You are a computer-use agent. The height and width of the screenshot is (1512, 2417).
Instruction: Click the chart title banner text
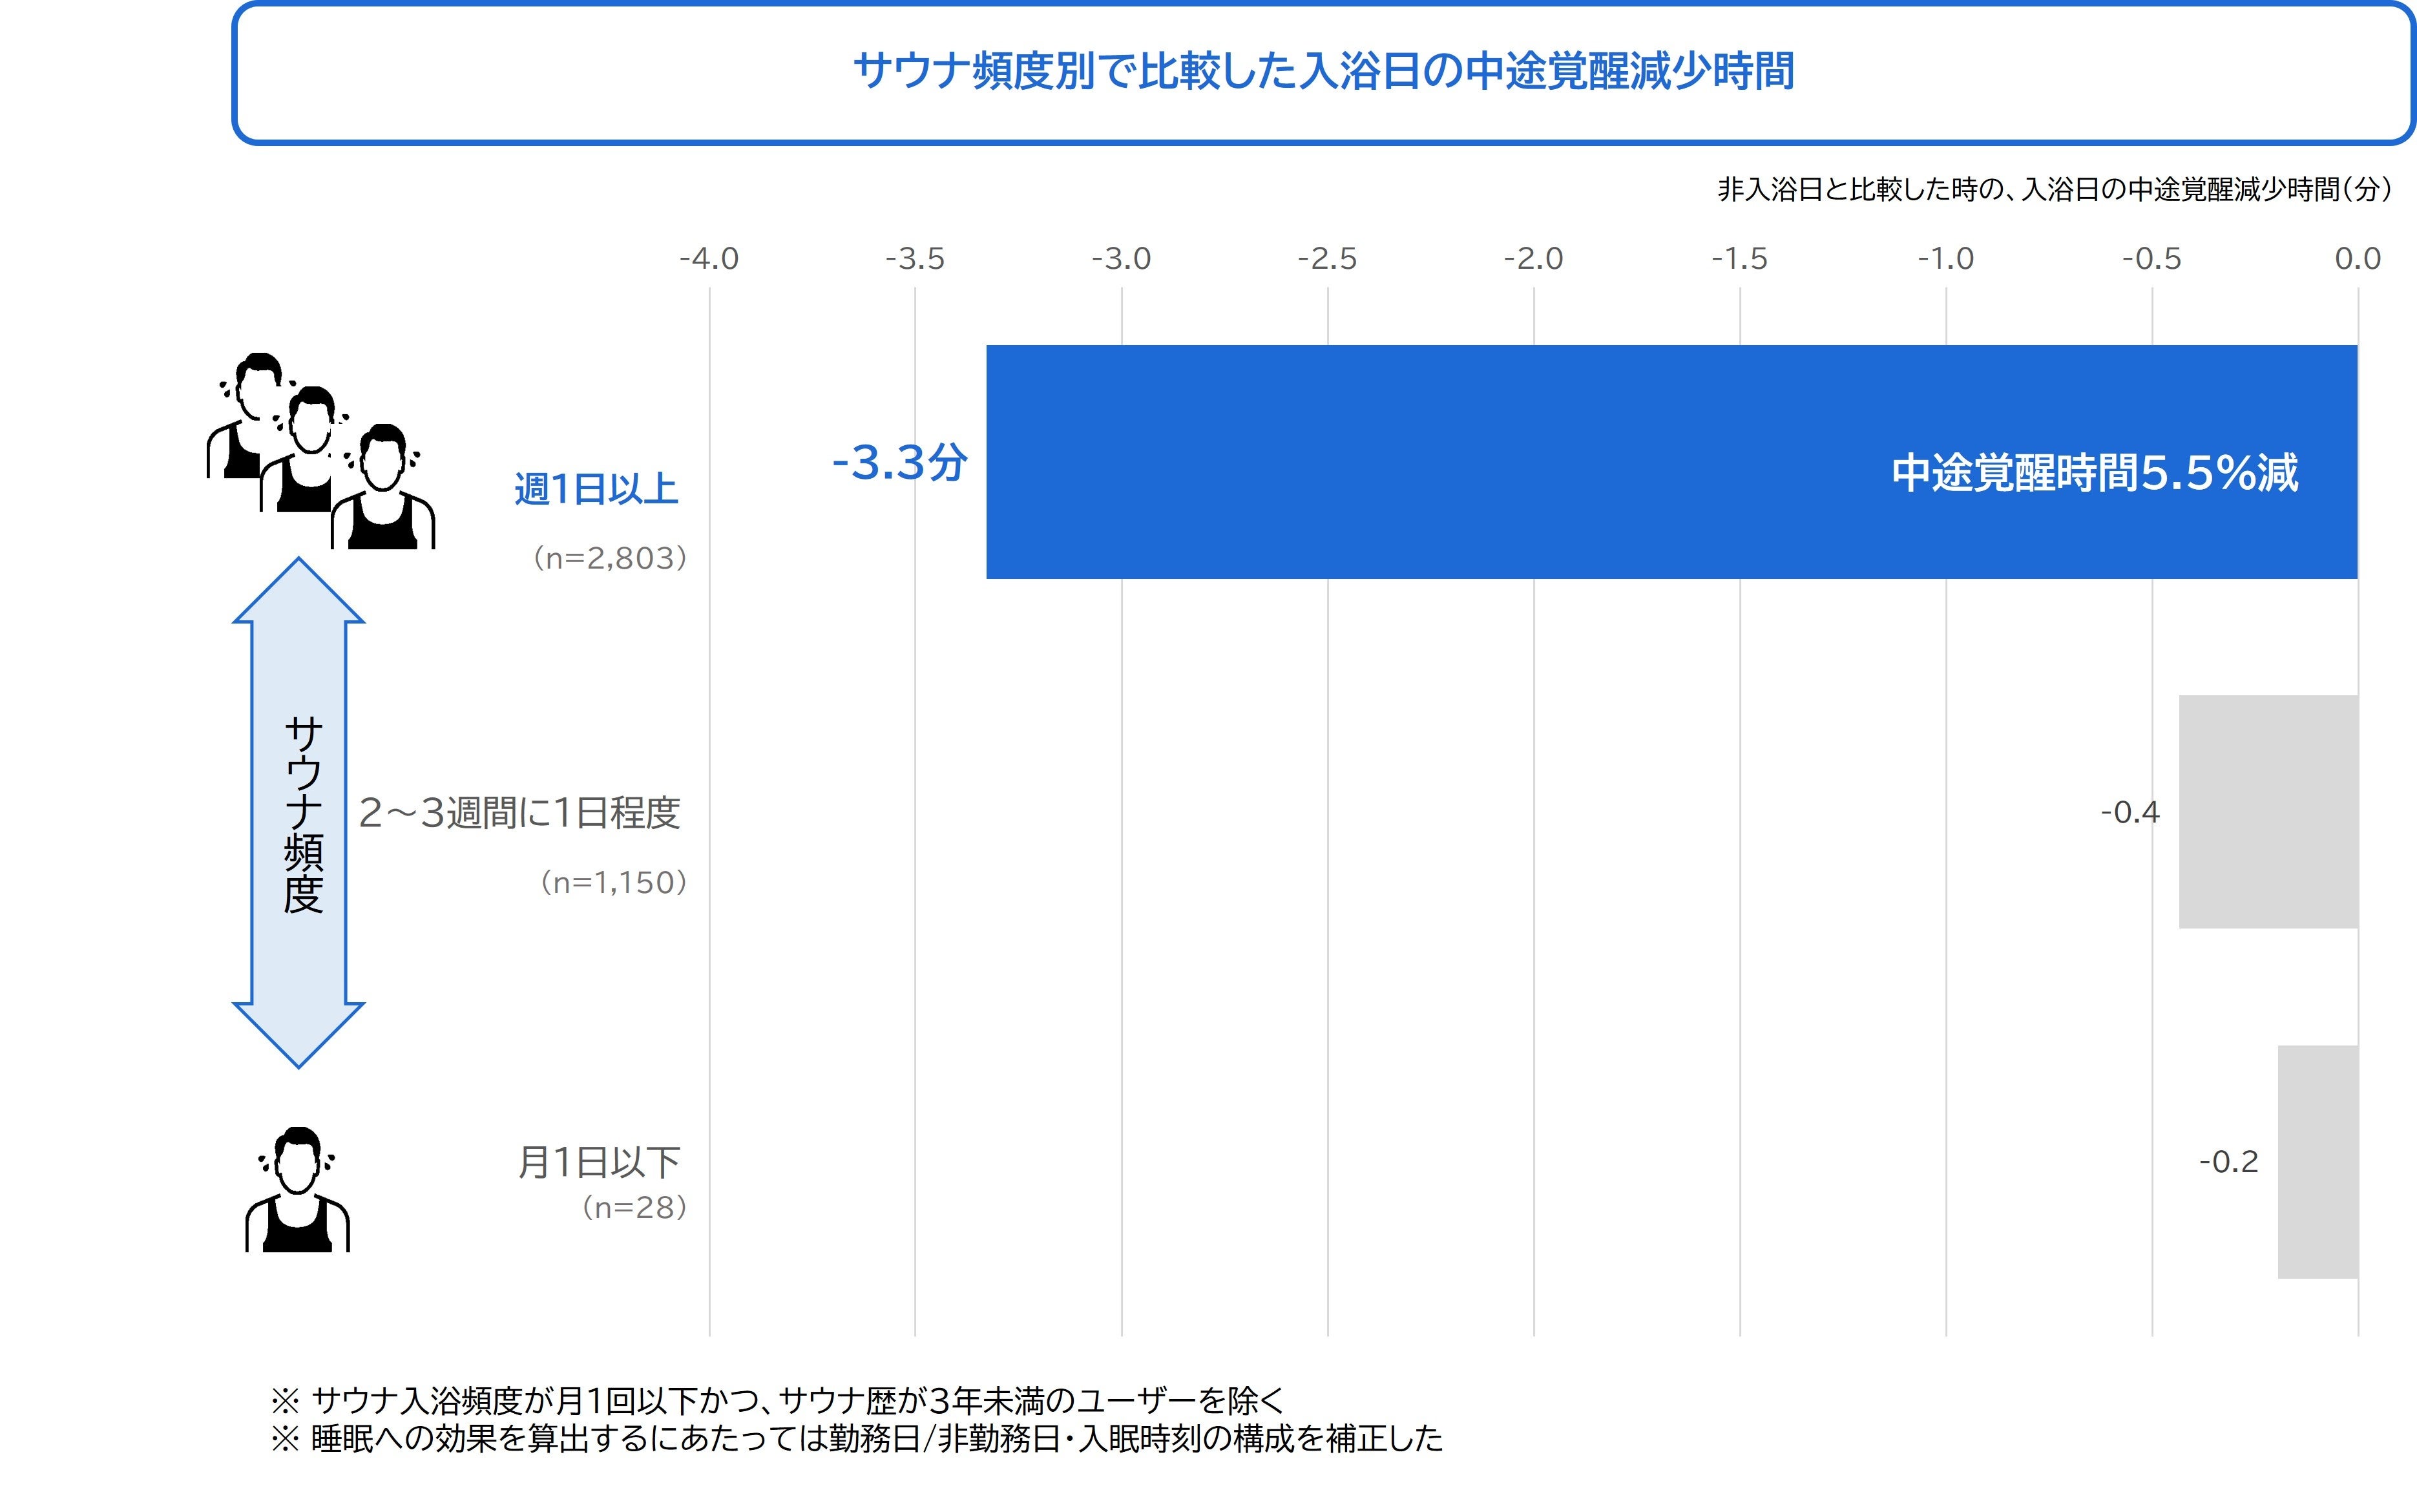(1323, 72)
